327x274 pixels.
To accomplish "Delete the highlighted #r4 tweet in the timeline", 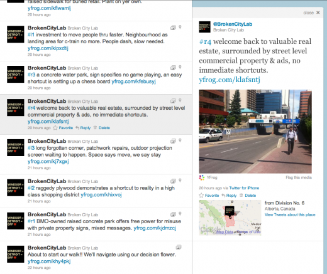I will pos(102,128).
